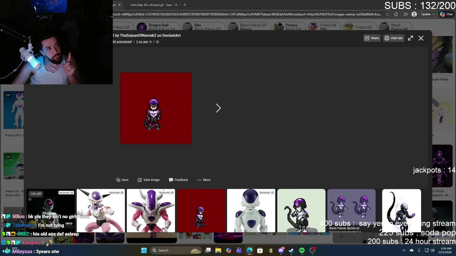Open the Feedback option
456x256 pixels.
[x=178, y=180]
